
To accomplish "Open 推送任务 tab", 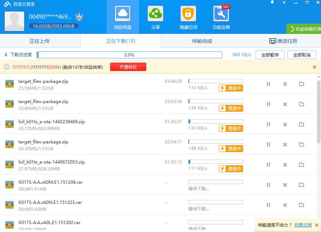I will [283, 41].
